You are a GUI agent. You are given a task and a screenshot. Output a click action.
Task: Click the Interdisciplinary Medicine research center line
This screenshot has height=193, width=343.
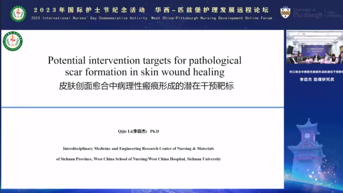pos(138,149)
